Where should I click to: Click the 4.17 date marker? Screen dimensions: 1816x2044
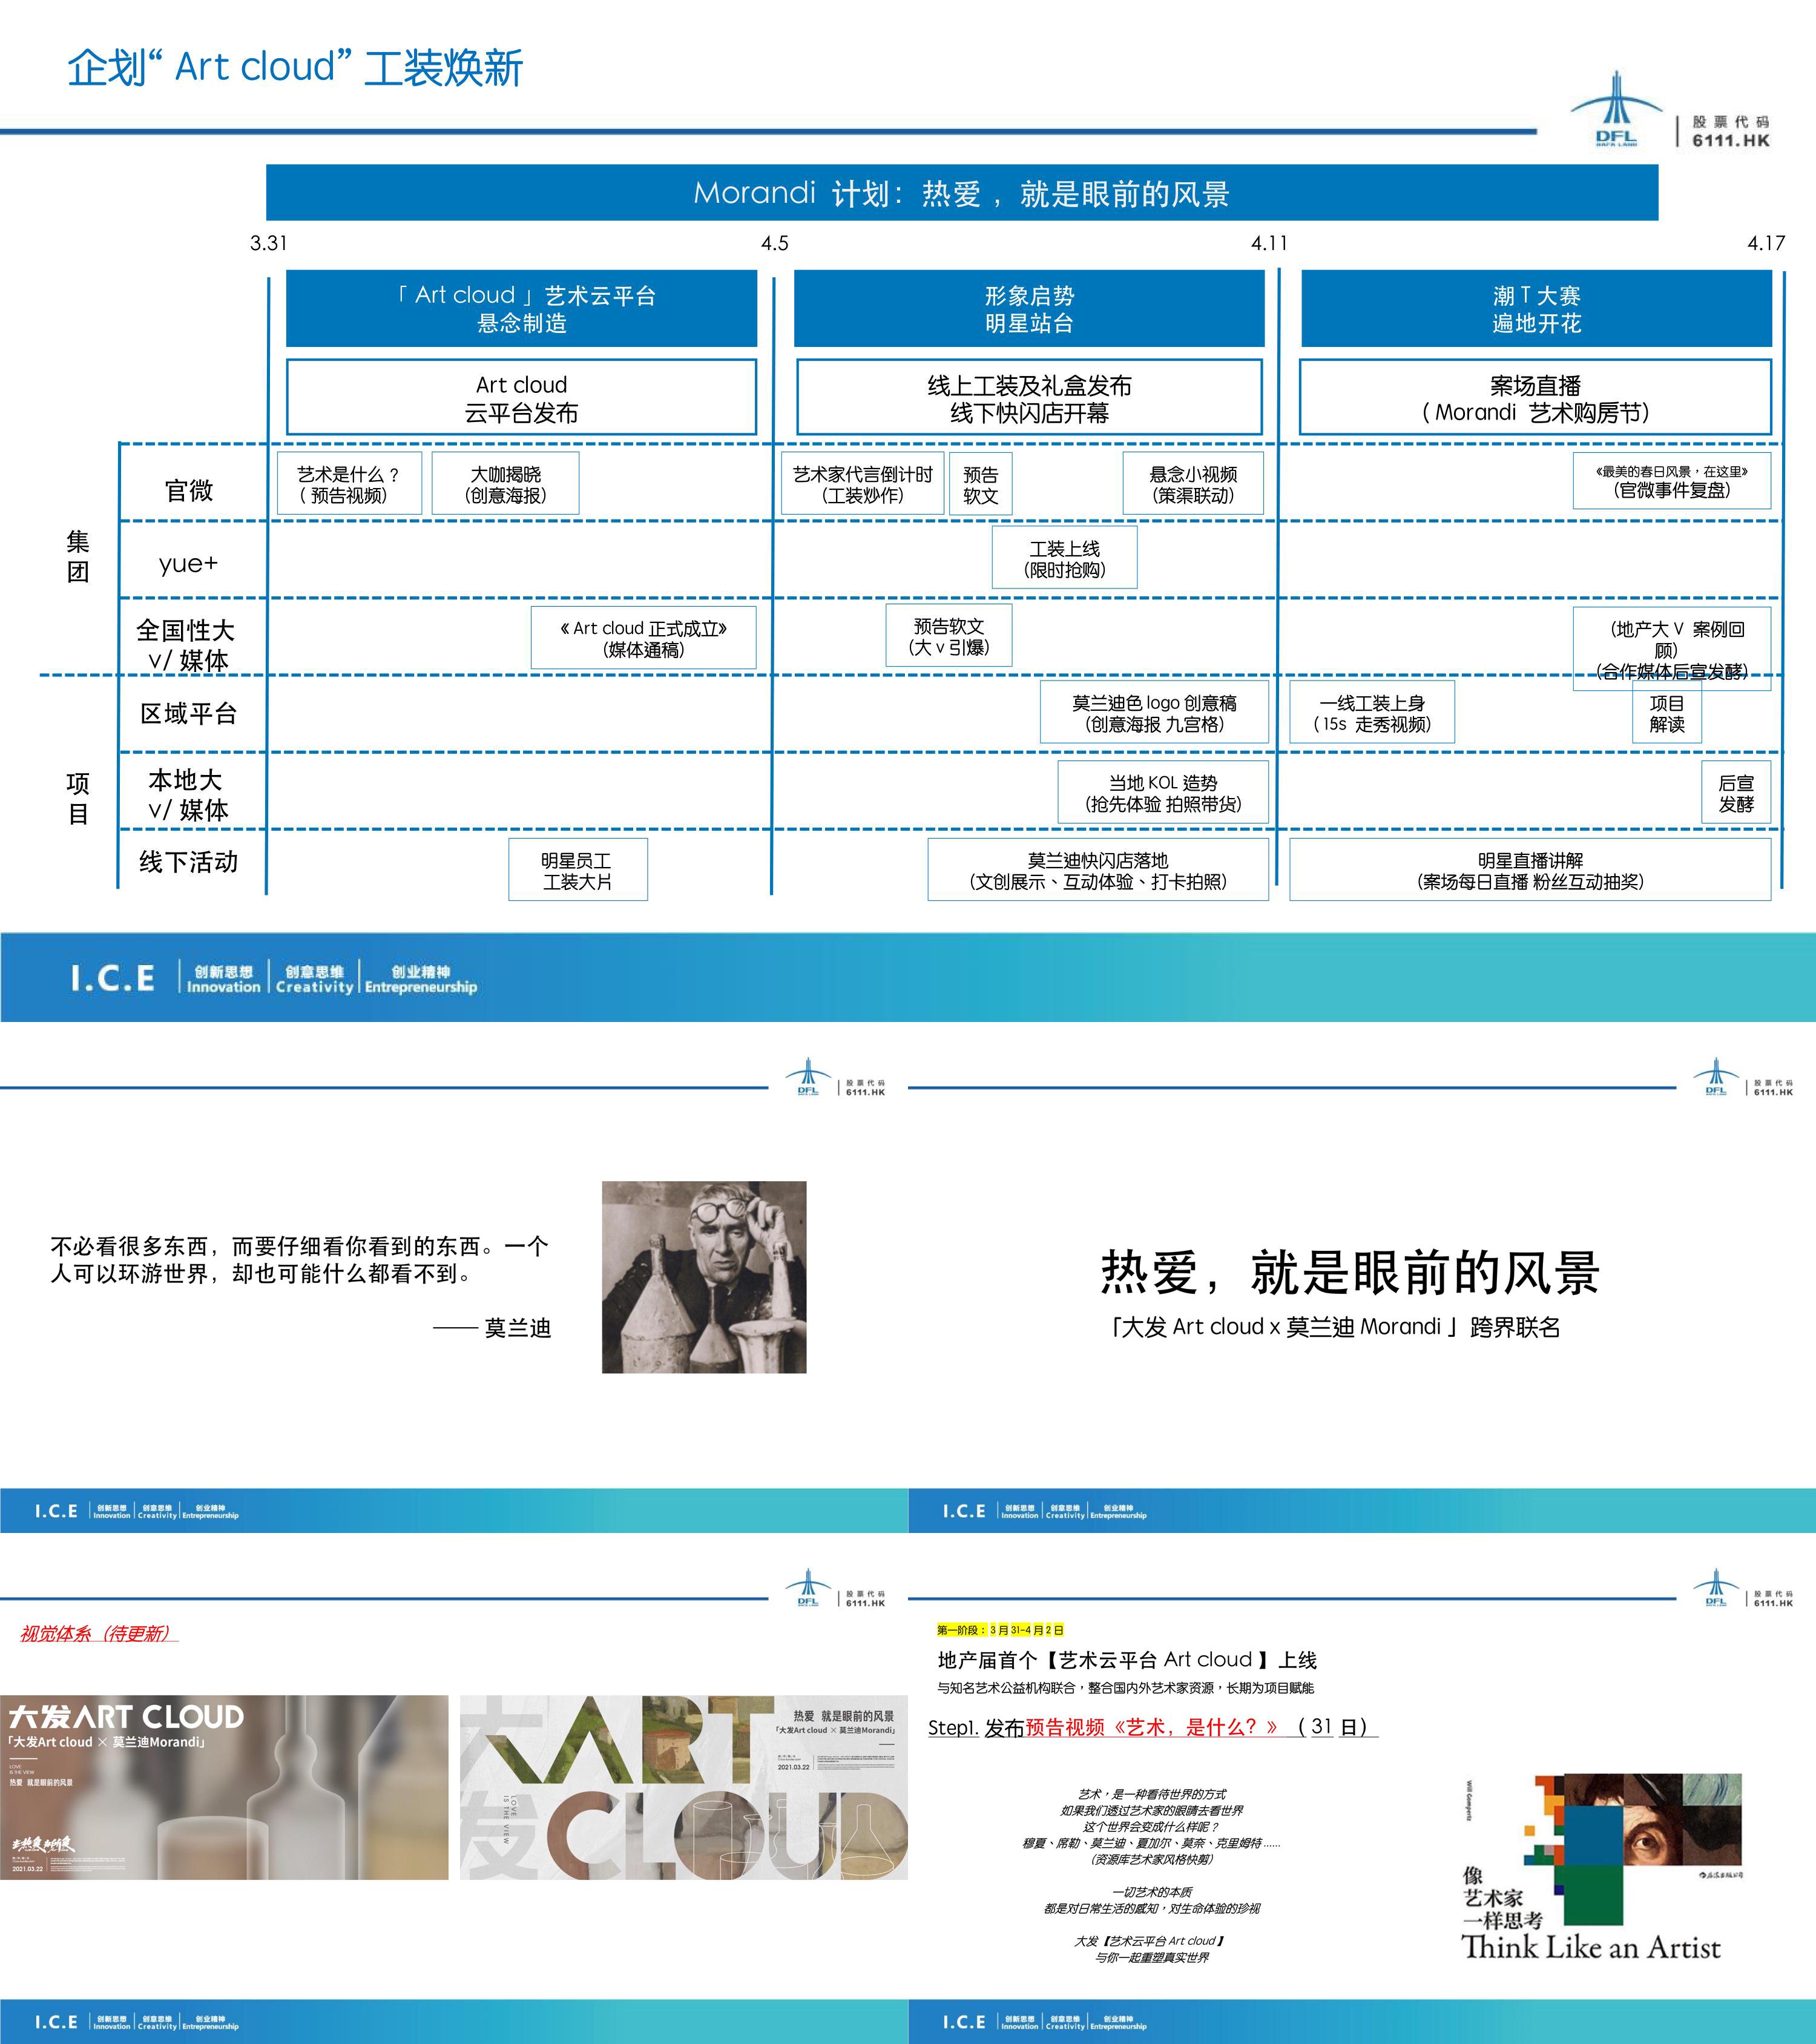[x=1766, y=243]
